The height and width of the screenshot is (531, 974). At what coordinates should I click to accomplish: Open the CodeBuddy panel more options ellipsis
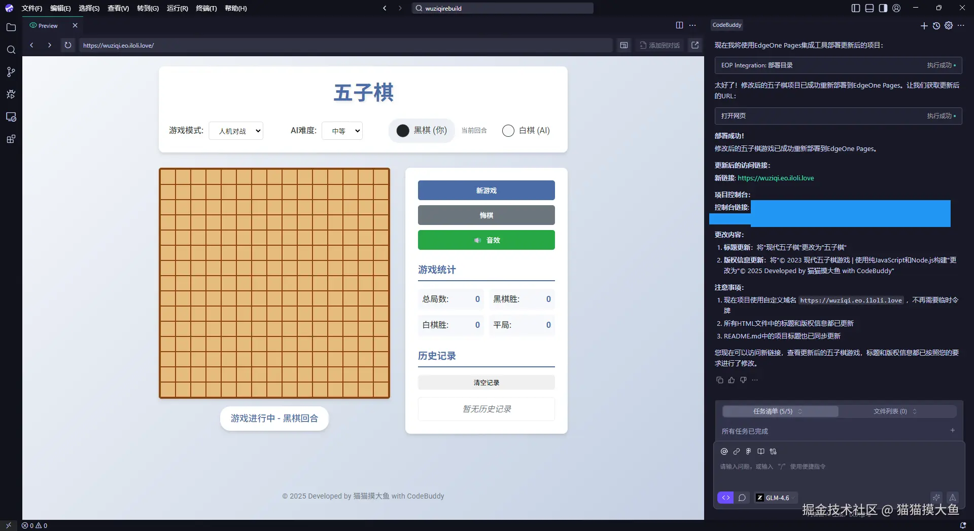[961, 26]
